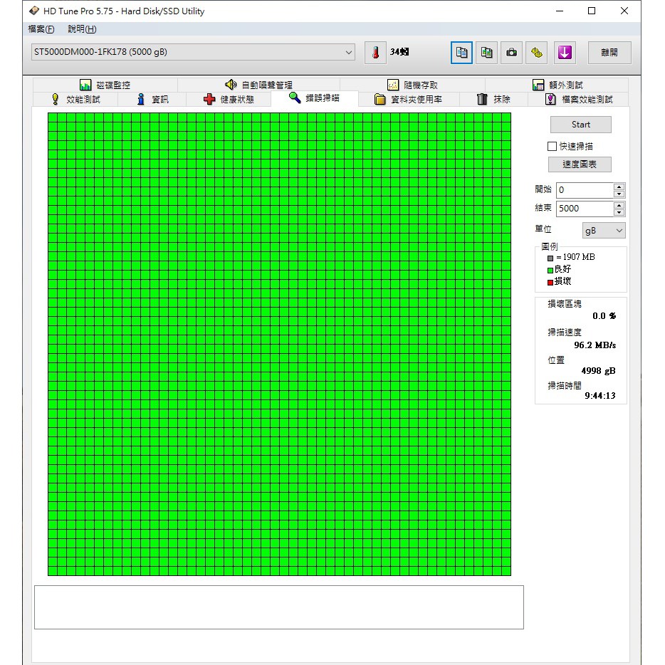The width and height of the screenshot is (665, 665).
Task: Click the 離開 exit button
Action: (609, 53)
